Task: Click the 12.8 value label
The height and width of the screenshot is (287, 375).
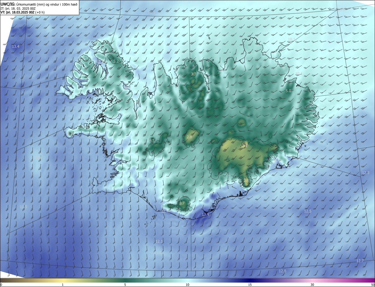Action: 282,271
